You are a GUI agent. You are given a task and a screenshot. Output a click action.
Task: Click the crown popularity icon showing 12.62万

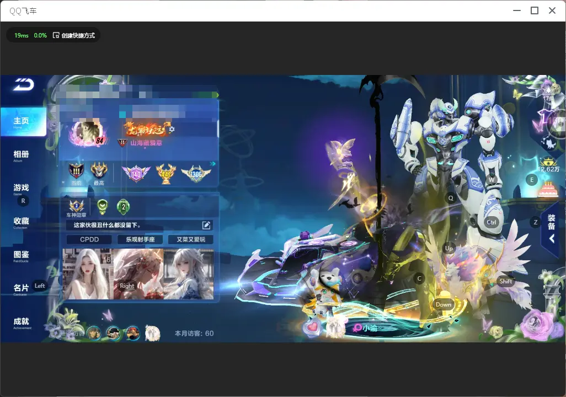(x=549, y=165)
